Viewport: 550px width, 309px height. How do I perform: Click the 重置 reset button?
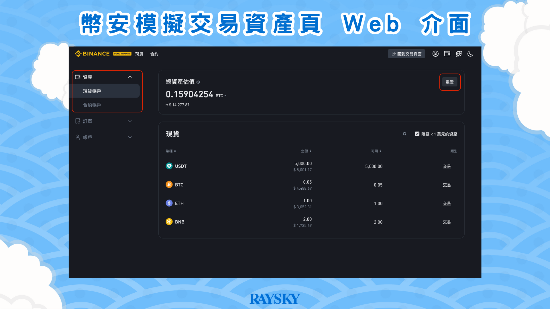click(x=450, y=82)
